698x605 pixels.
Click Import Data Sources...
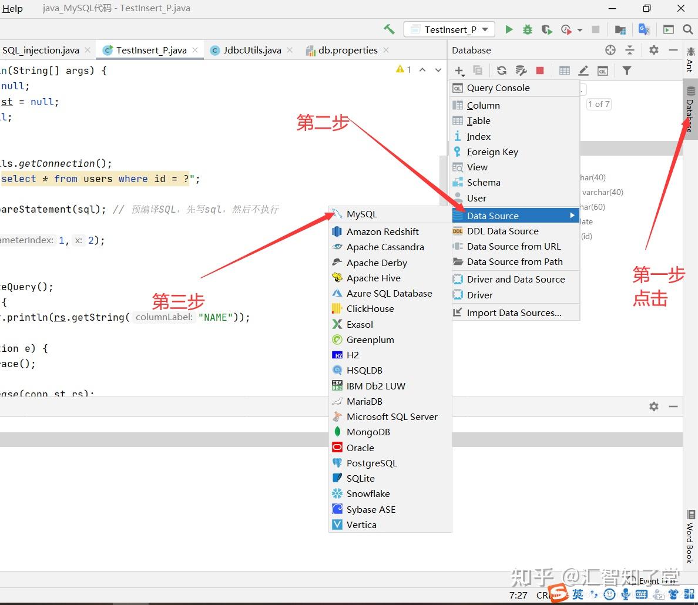pyautogui.click(x=515, y=313)
